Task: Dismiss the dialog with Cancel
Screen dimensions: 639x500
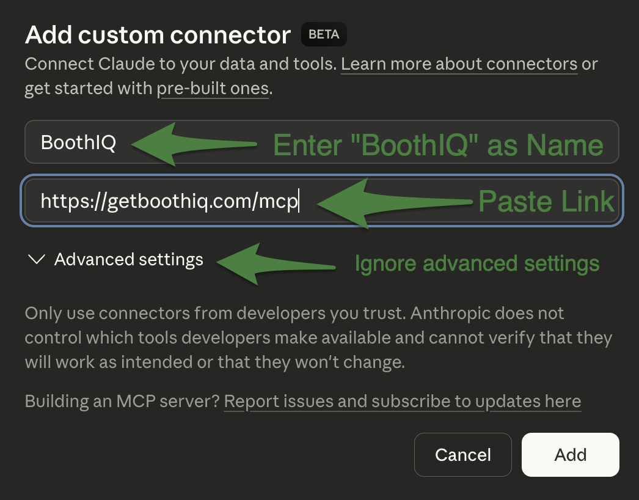Action: (462, 454)
